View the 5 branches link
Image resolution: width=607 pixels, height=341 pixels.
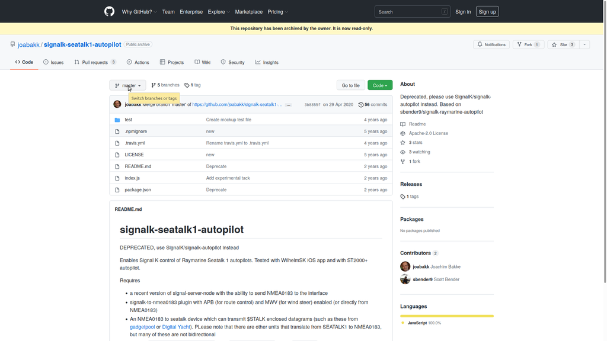[x=165, y=85]
